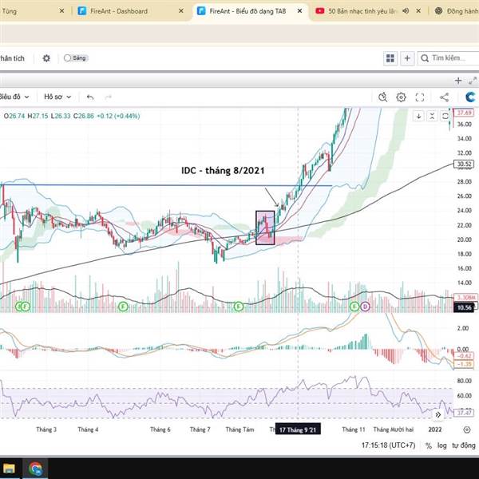Click the Tháng Mười hai axis label
Viewport: 479px width, 479px height.
pyautogui.click(x=393, y=430)
